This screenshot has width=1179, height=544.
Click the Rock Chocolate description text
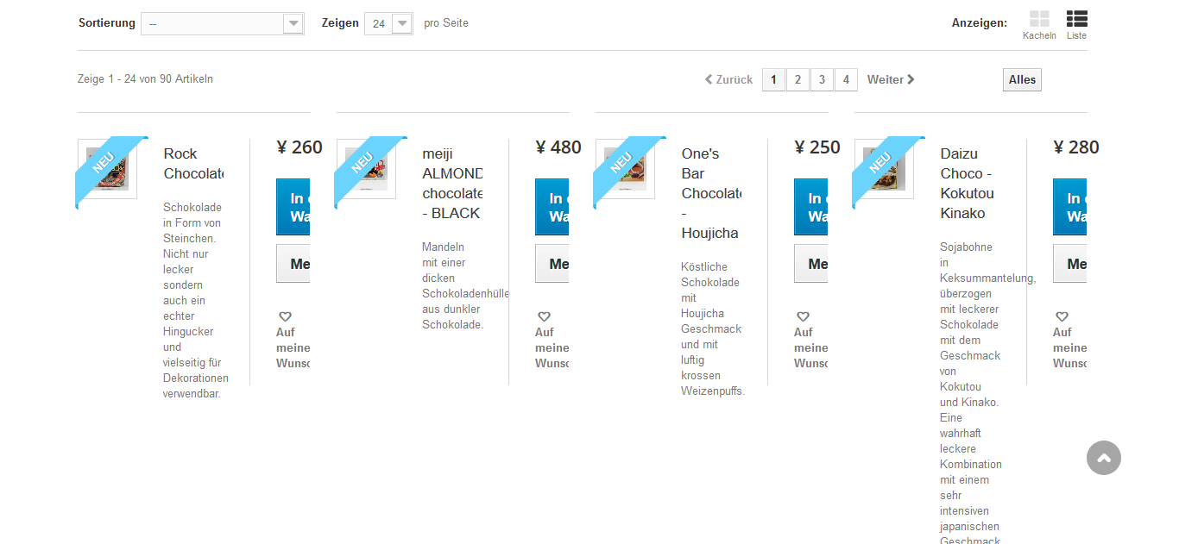196,300
